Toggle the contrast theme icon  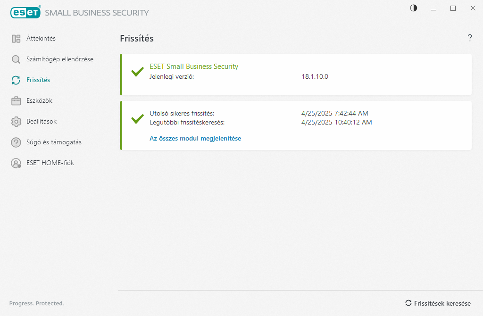click(414, 8)
